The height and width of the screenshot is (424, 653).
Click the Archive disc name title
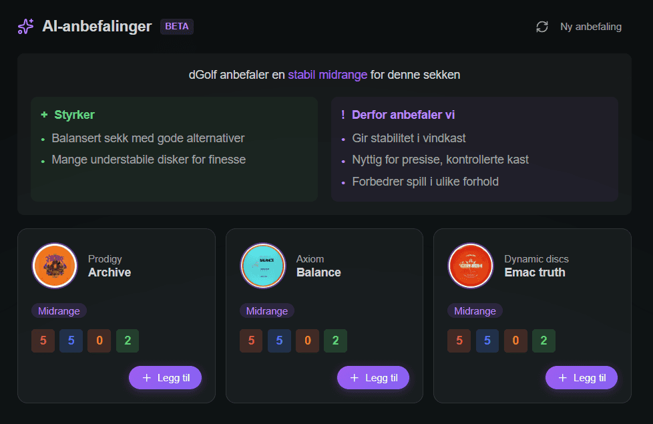tap(110, 272)
